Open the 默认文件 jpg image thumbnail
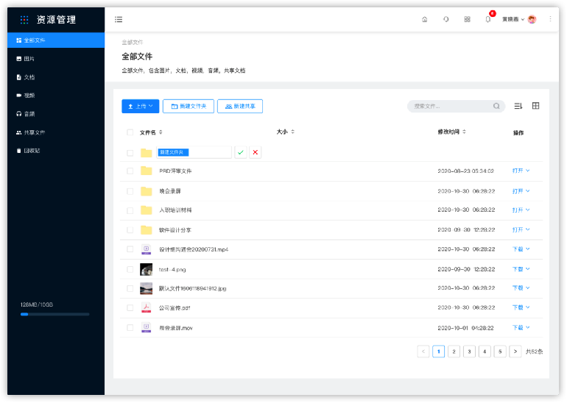 point(146,288)
